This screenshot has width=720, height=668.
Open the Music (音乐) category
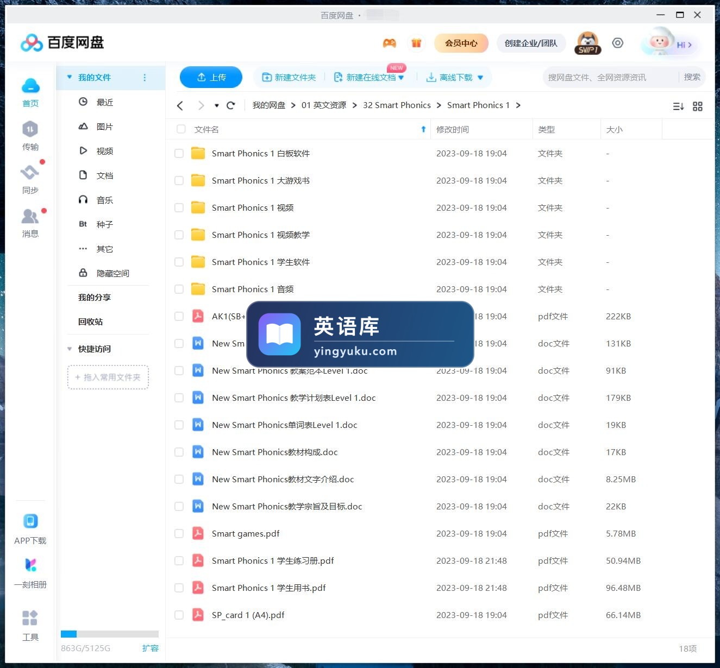(105, 200)
